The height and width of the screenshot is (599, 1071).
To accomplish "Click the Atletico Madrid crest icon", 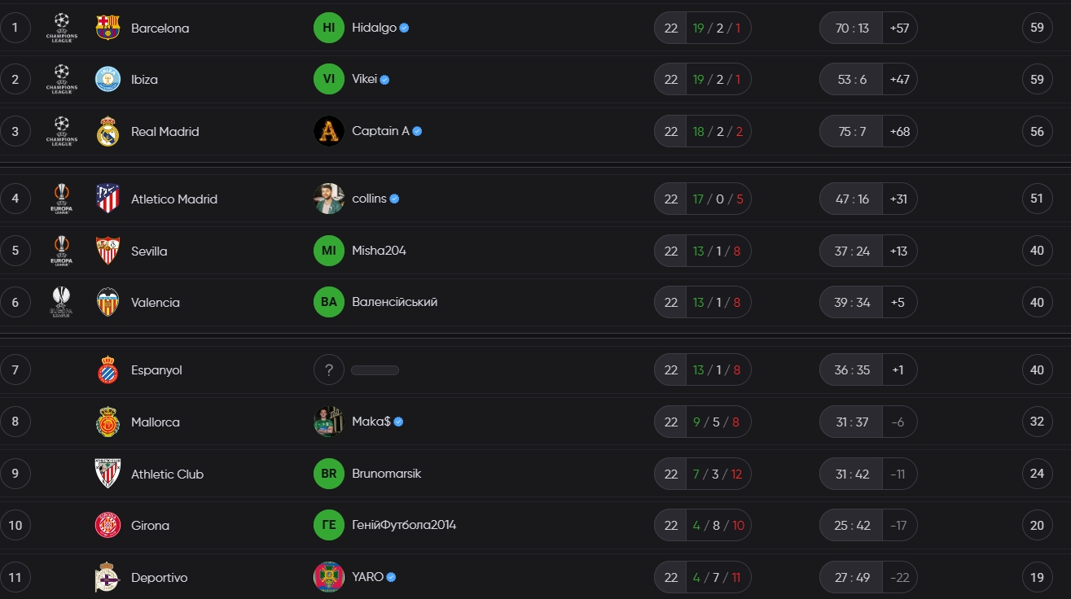I will [x=108, y=199].
